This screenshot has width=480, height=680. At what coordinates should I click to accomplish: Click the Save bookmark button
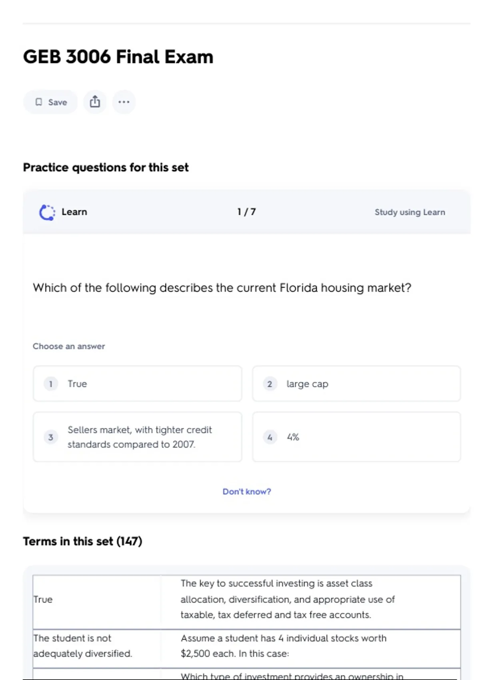click(x=50, y=102)
